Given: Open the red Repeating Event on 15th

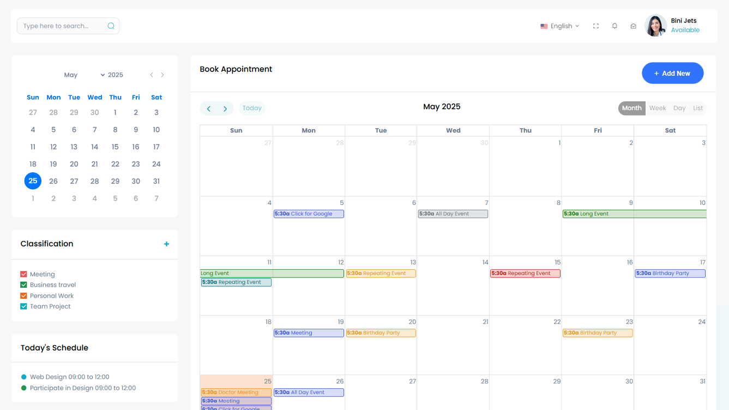Looking at the screenshot, I should (525, 273).
